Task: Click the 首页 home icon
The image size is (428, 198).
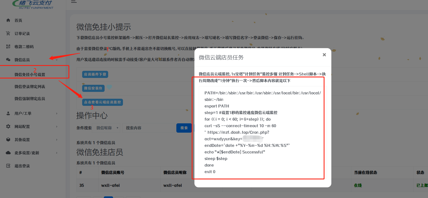Action: pyautogui.click(x=8, y=21)
